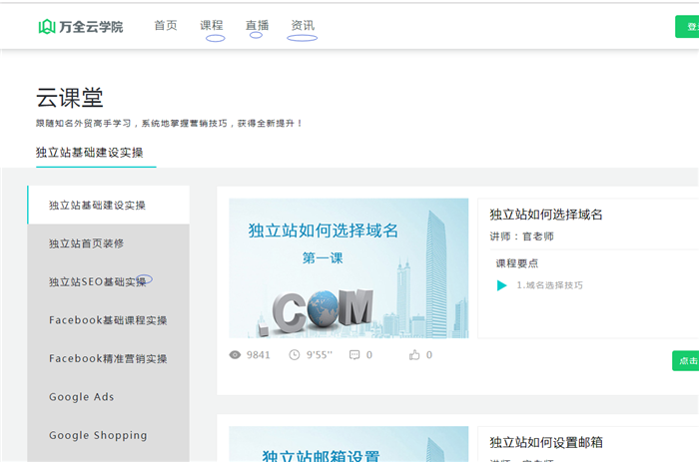Image resolution: width=699 pixels, height=462 pixels.
Task: Click the course title 独立站如何选择域名
Action: click(x=546, y=215)
